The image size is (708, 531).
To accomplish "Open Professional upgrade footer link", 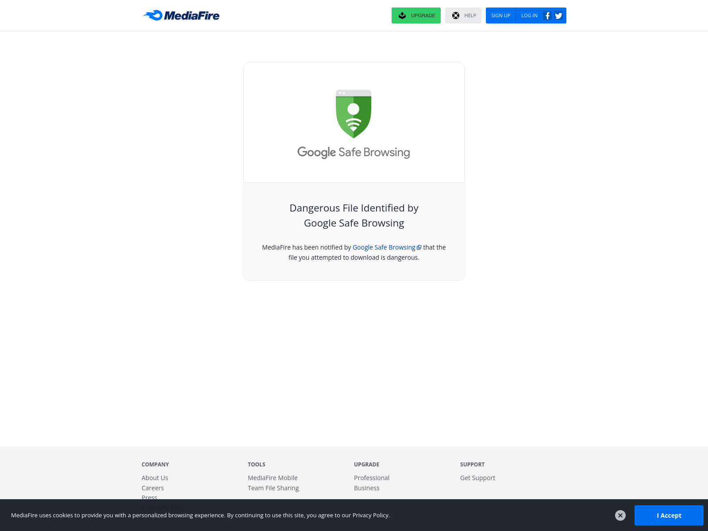I will coord(372,478).
